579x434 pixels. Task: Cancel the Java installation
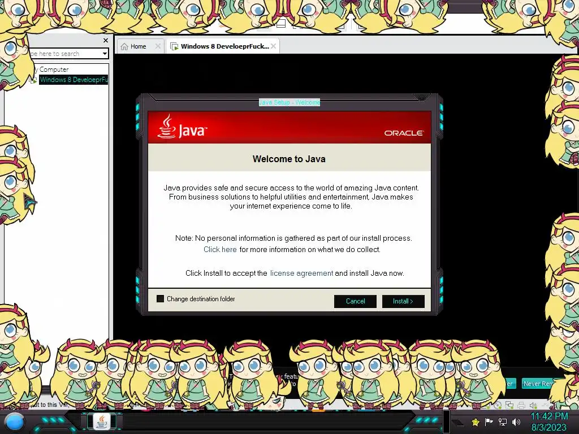tap(355, 301)
